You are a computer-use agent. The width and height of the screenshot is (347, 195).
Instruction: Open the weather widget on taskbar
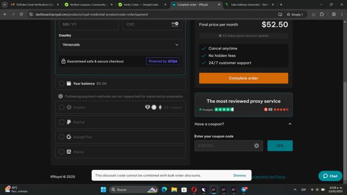click(x=17, y=190)
